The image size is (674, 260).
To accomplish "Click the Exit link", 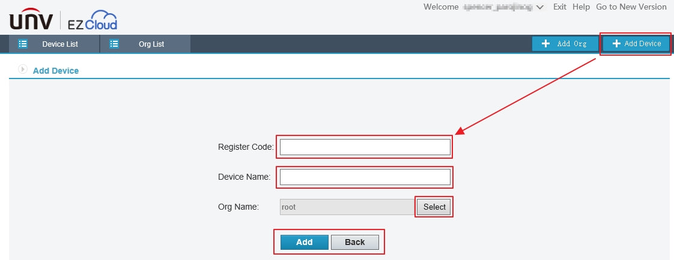I will click(x=559, y=7).
